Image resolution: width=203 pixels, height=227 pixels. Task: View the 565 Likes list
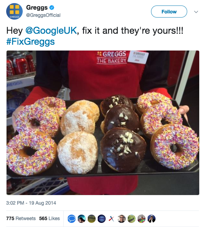pyautogui.click(x=50, y=218)
